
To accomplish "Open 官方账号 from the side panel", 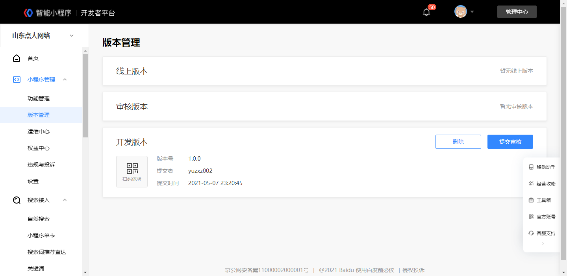I will click(x=542, y=217).
